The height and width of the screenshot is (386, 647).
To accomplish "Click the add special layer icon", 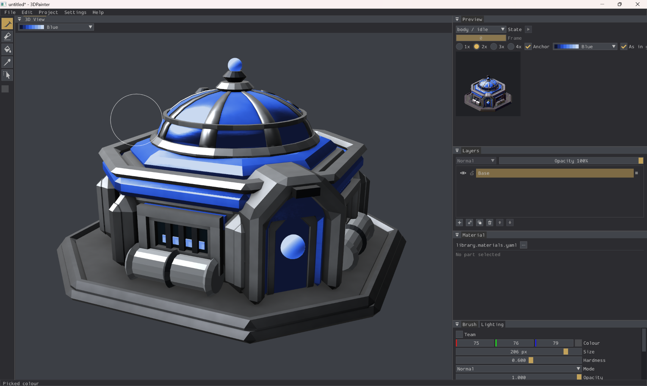I will pyautogui.click(x=470, y=223).
